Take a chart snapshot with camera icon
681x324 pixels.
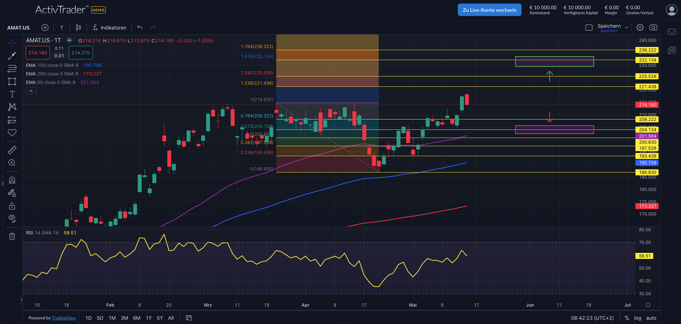point(653,27)
